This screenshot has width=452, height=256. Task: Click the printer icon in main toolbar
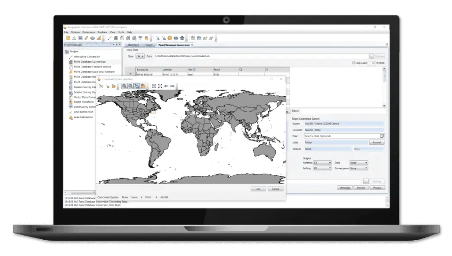pos(176,38)
